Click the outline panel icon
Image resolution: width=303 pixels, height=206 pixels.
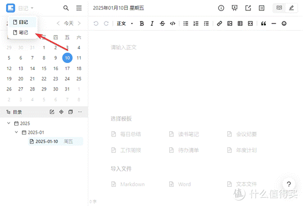click(x=261, y=8)
